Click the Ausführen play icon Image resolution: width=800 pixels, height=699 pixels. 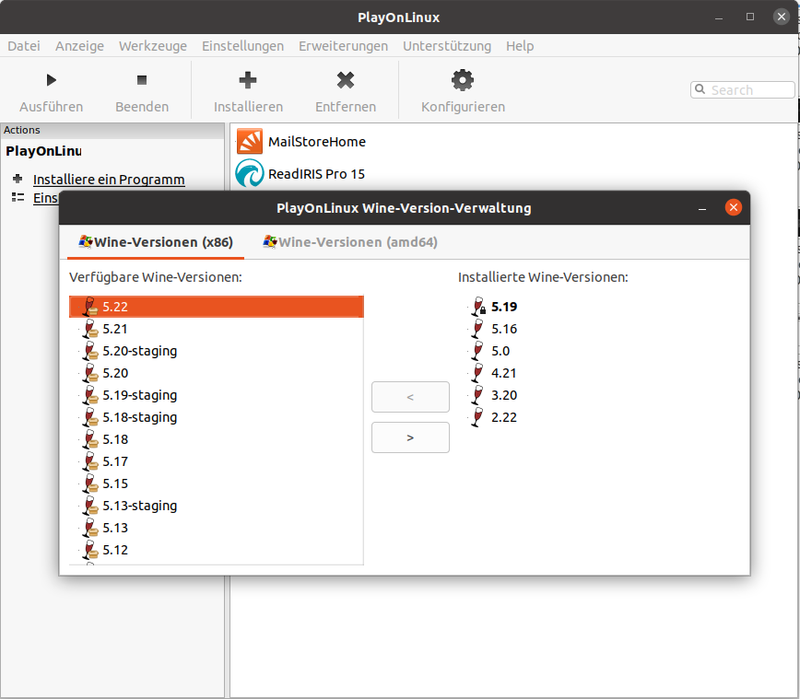pos(52,81)
